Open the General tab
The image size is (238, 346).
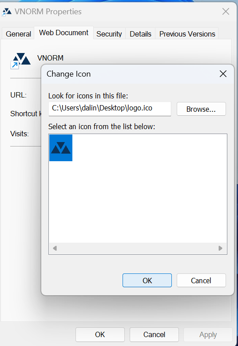click(x=19, y=34)
